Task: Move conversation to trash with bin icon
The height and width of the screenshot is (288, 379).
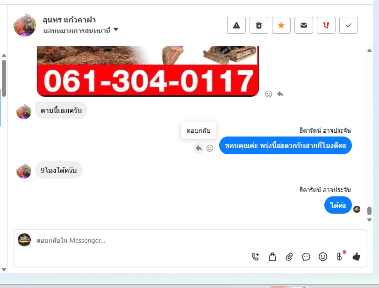Action: click(x=259, y=25)
